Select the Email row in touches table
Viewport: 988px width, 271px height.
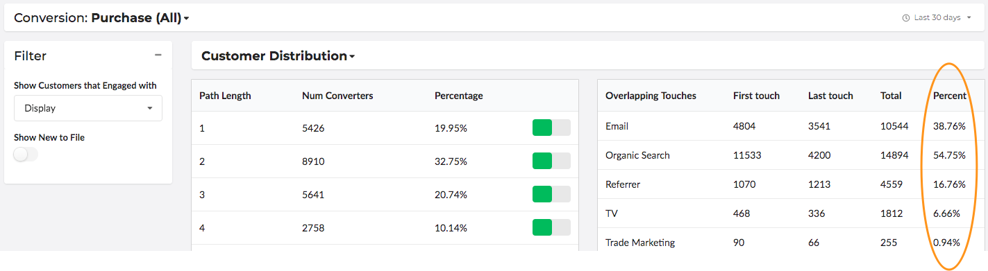[791, 126]
